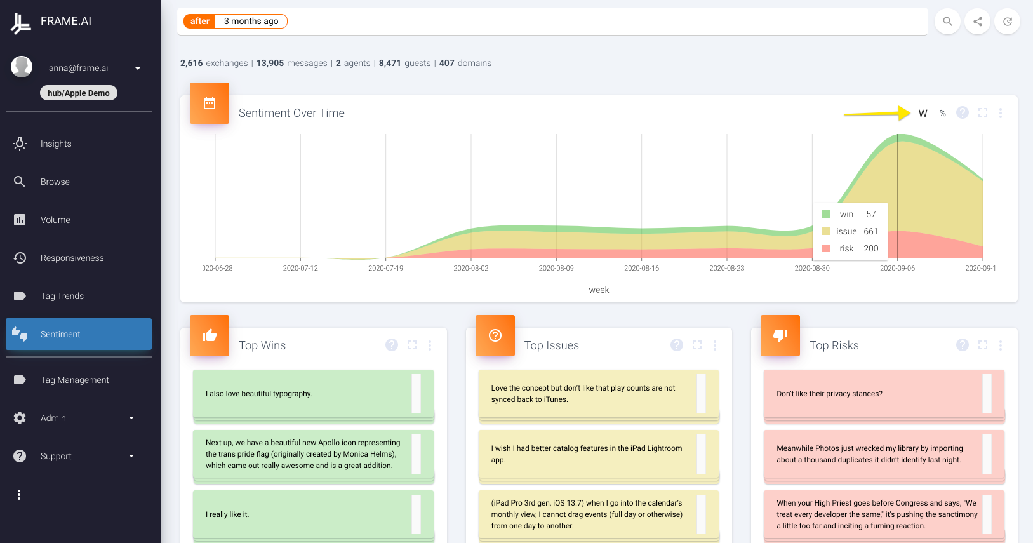1033x543 pixels.
Task: Toggle the weekly W granularity
Action: point(923,113)
